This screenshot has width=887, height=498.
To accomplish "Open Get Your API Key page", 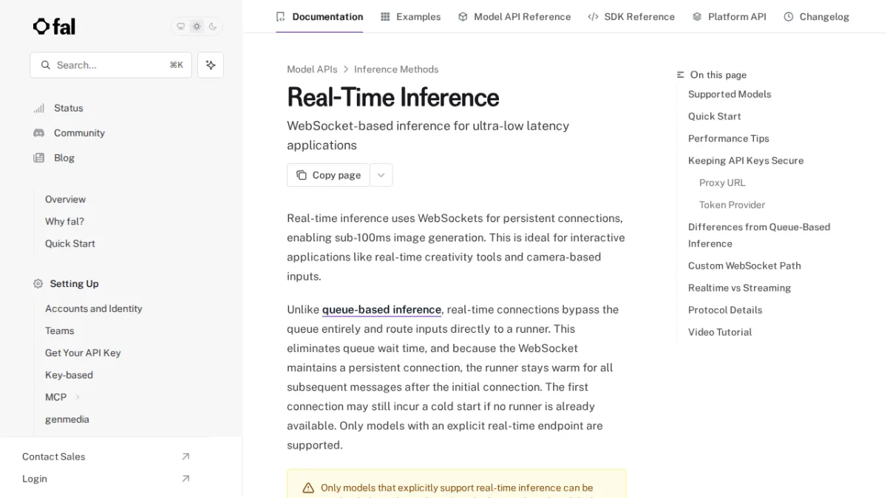I will pos(83,353).
